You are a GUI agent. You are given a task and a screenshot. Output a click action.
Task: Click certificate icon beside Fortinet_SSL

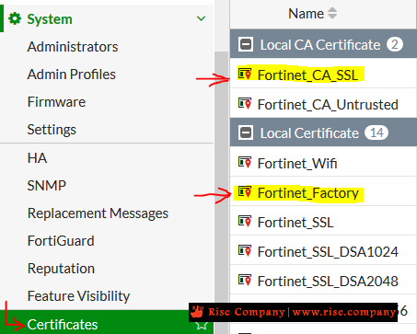tap(245, 221)
